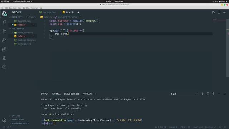Click the bottom-most circular activity bar icon above the gear
229x129 pixels.
click(4, 67)
